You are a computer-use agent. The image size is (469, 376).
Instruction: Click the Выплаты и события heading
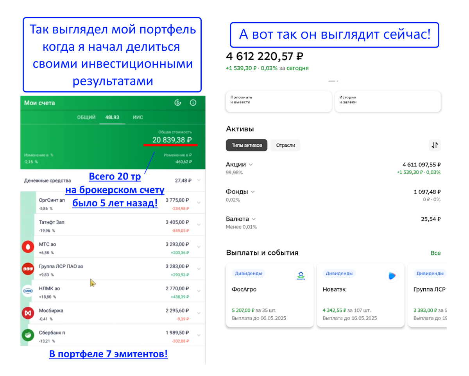click(x=262, y=253)
